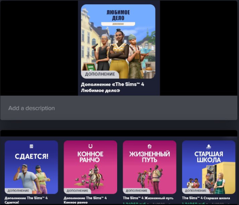Open the Дополнение The Sims 4 Конное ранчо link
This screenshot has width=239, height=205.
point(85,200)
